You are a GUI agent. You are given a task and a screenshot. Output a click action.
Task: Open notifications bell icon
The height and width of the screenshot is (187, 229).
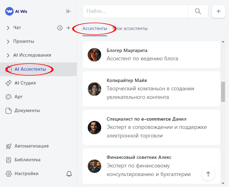tap(69, 174)
